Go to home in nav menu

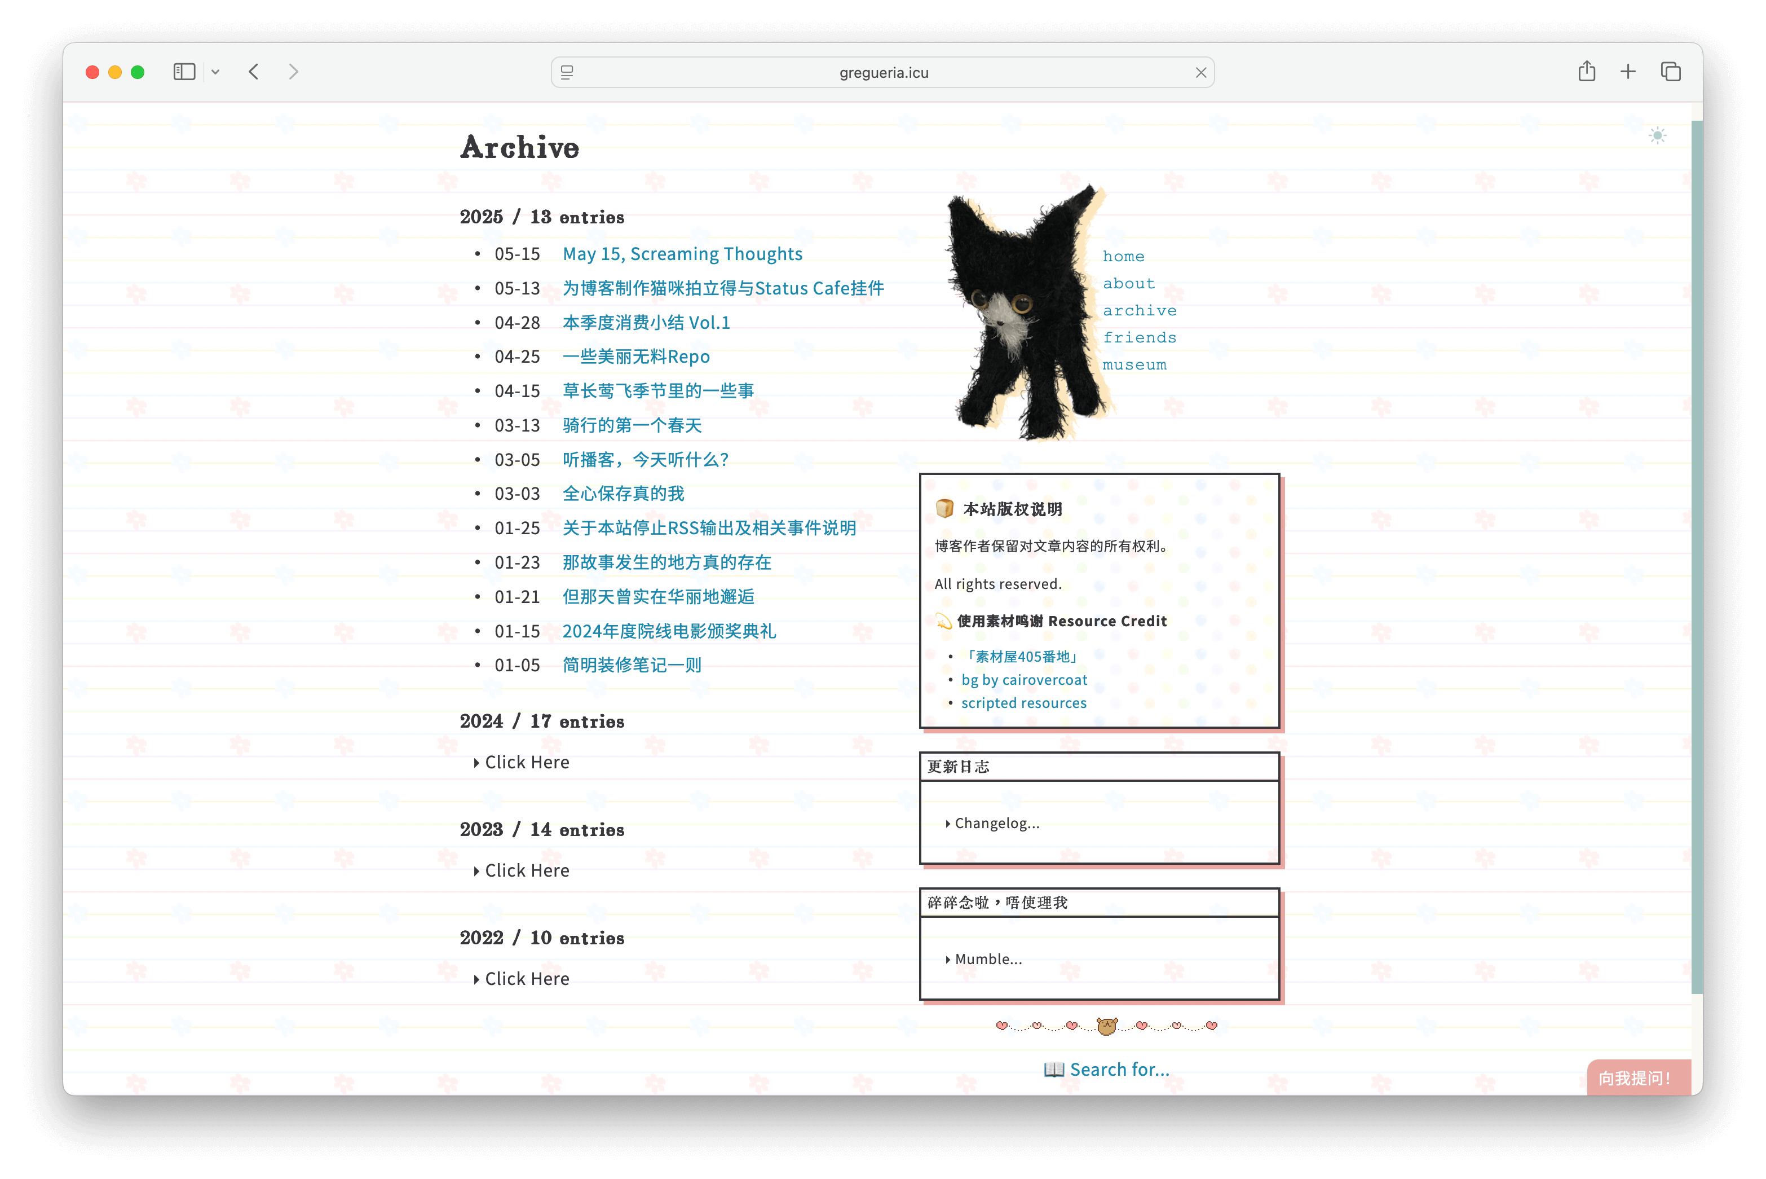pos(1123,257)
